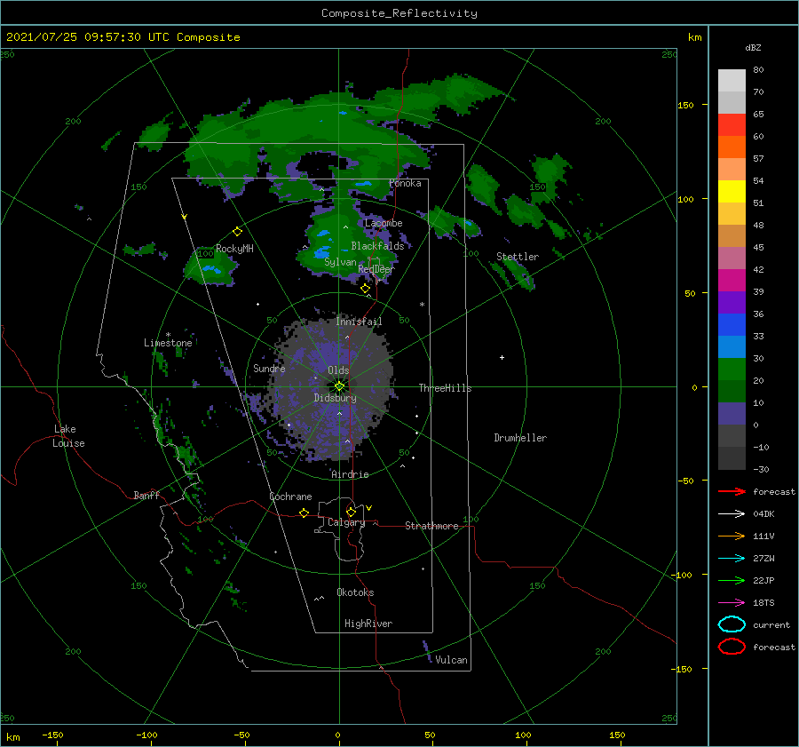Click the yellow diamond marker beside RockyMH
The image size is (799, 747).
[x=237, y=232]
